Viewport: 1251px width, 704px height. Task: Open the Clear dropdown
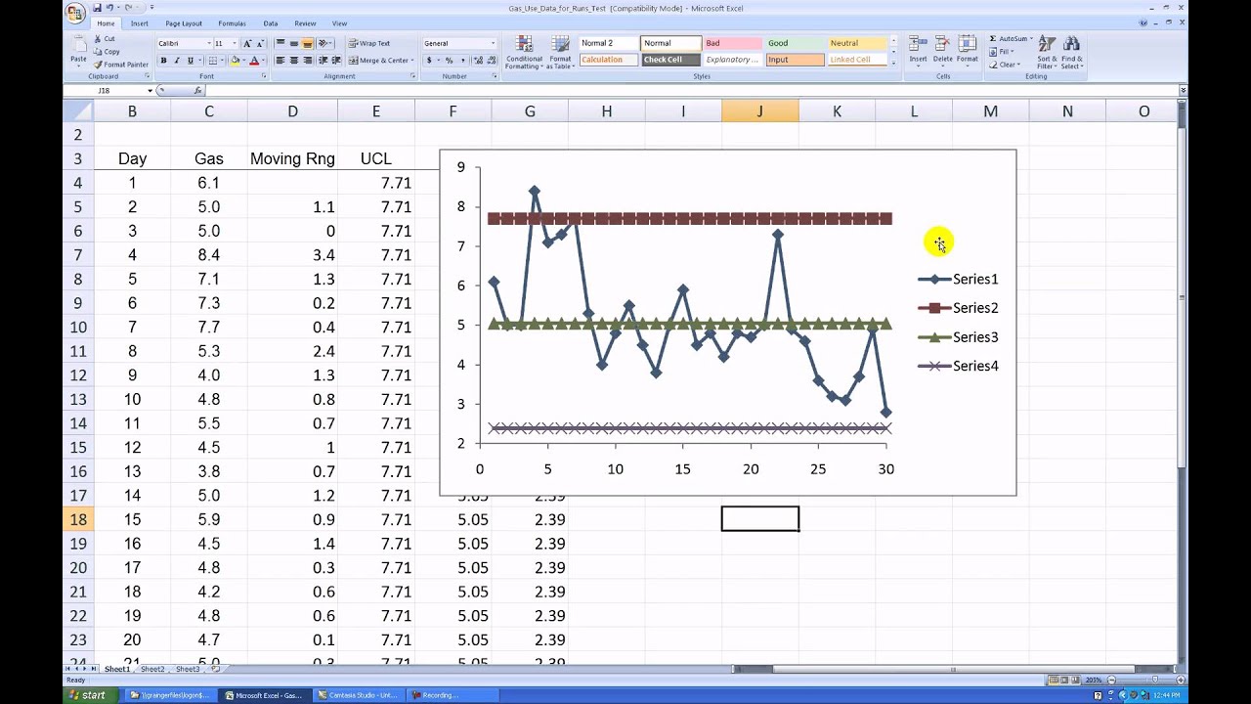[1019, 65]
